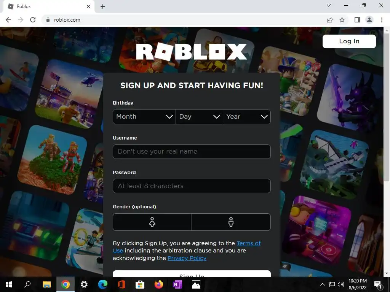Open the Privacy Policy link

click(x=187, y=258)
